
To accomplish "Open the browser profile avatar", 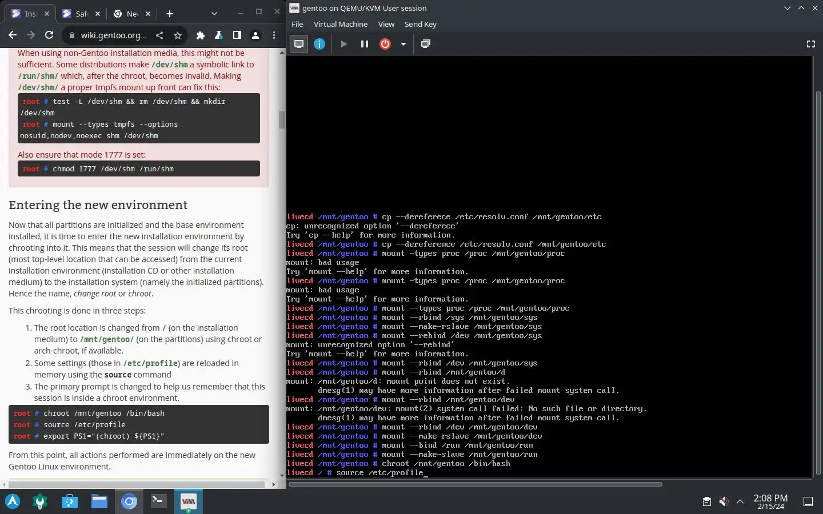I will tap(255, 35).
